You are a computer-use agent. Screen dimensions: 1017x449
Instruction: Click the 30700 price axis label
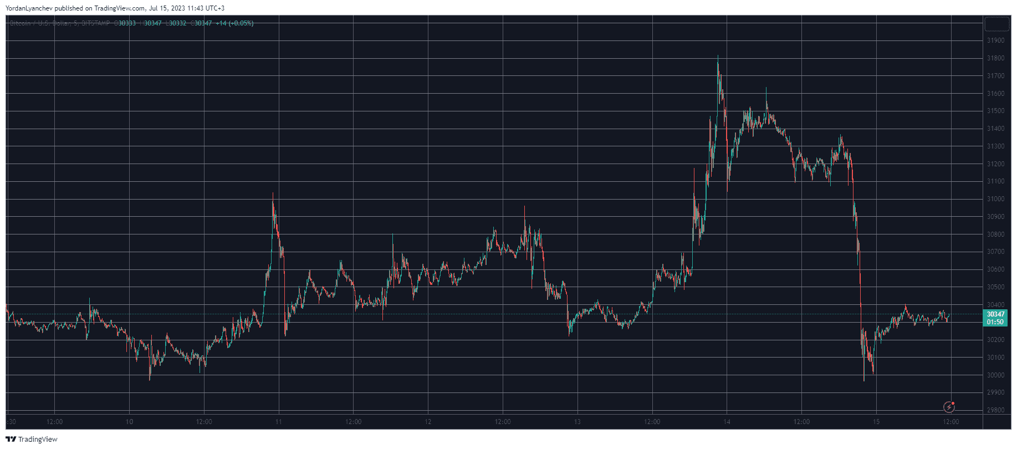pyautogui.click(x=995, y=252)
